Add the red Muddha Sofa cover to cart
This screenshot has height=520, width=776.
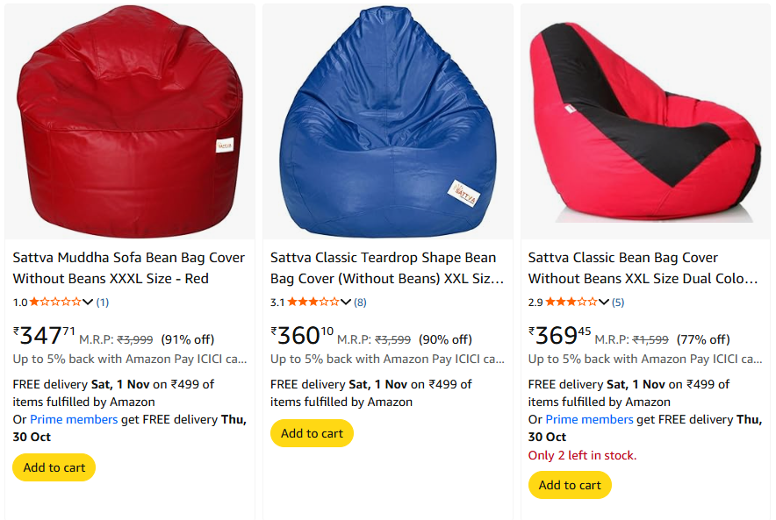pyautogui.click(x=54, y=467)
